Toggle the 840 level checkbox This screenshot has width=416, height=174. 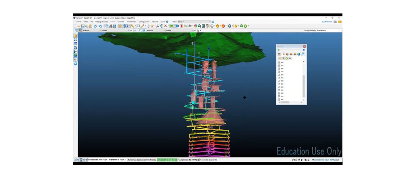(279, 72)
